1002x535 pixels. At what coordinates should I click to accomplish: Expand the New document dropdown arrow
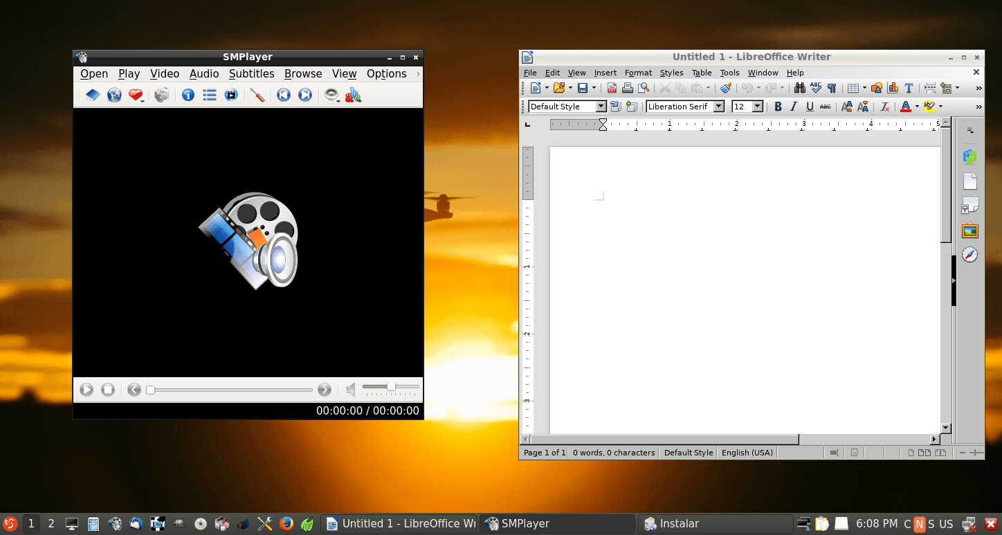(547, 88)
